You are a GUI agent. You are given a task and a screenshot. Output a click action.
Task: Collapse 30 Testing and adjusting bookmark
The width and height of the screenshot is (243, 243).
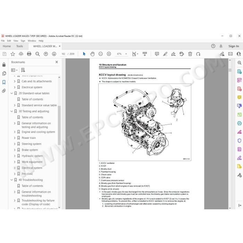pos(11,111)
